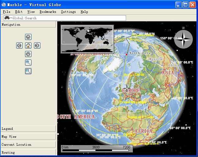Click the binoculars search icon
Screen dimensions: 198x157
(7, 18)
